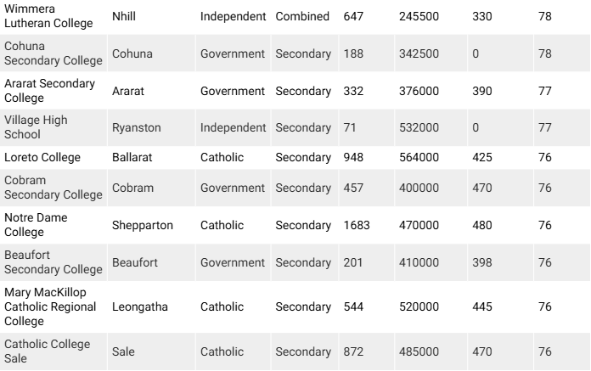
Task: Click the Cohuna Secondary College name cell
Action: 52,53
